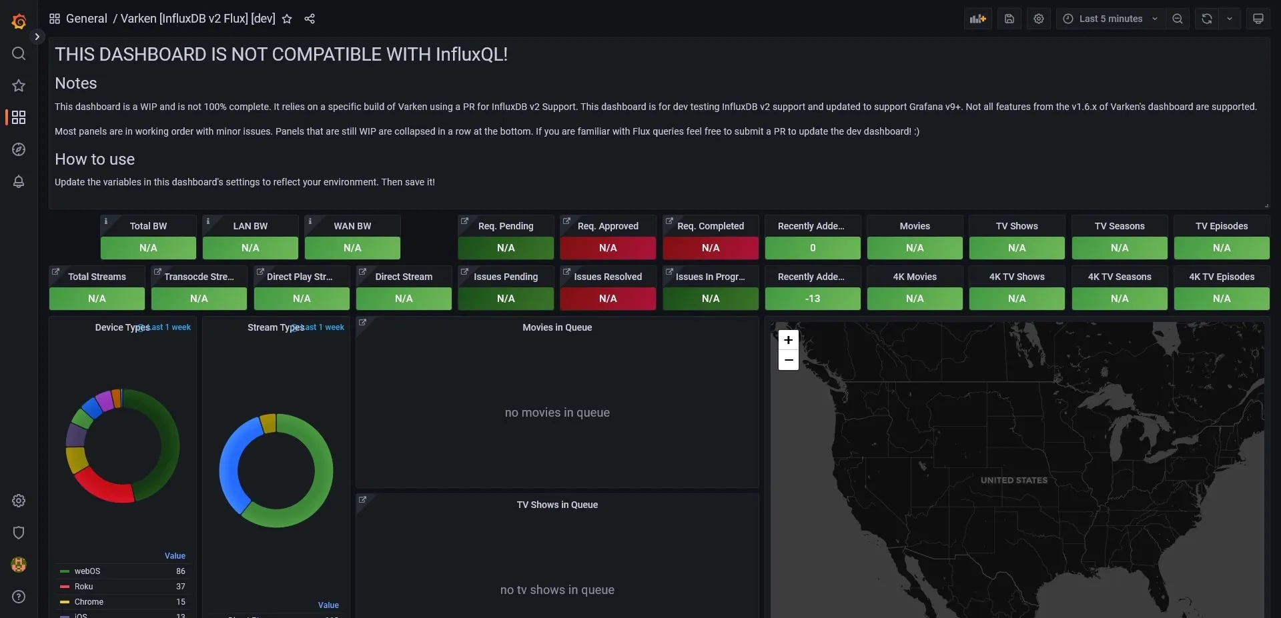This screenshot has width=1281, height=618.
Task: Toggle the dashboard favorite star next to title
Action: (x=287, y=19)
